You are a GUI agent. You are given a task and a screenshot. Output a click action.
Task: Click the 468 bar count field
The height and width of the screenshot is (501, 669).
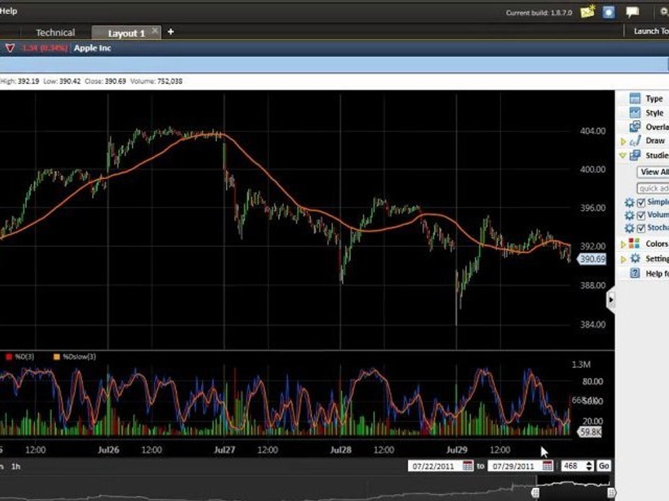[574, 466]
